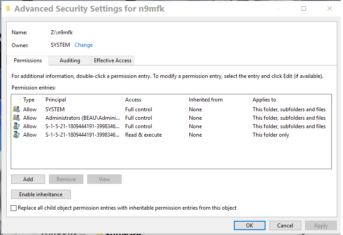The height and width of the screenshot is (235, 343).
Task: Sort by the Access column header
Action: click(x=154, y=100)
